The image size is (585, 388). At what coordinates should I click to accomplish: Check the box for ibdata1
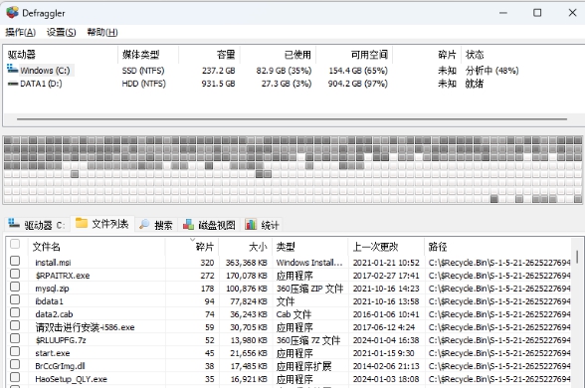15,299
